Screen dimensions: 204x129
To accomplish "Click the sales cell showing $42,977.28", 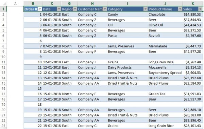I will [192, 51].
